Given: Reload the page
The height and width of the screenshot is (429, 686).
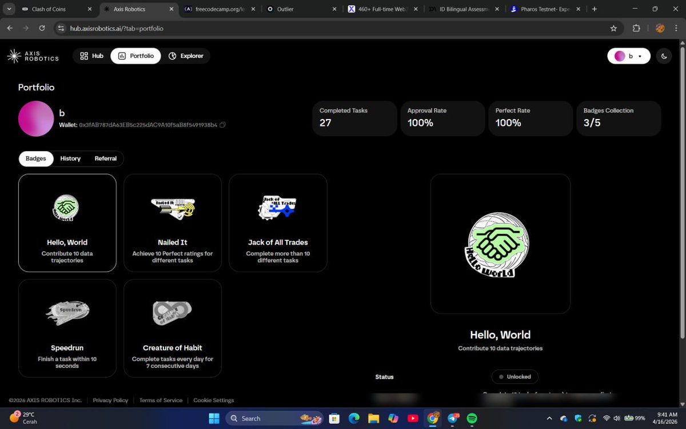Looking at the screenshot, I should coord(42,28).
